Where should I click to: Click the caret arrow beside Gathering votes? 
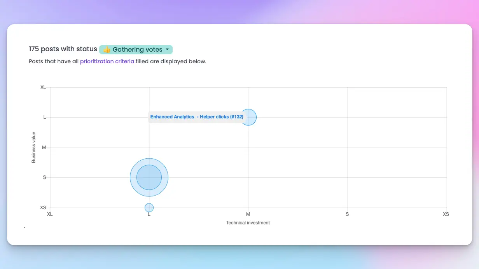167,50
